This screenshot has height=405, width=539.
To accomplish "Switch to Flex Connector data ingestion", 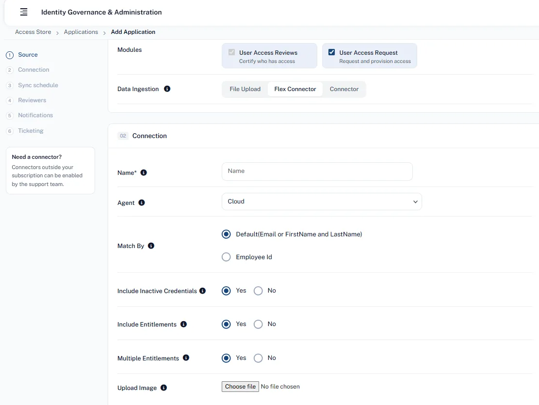I will click(295, 89).
